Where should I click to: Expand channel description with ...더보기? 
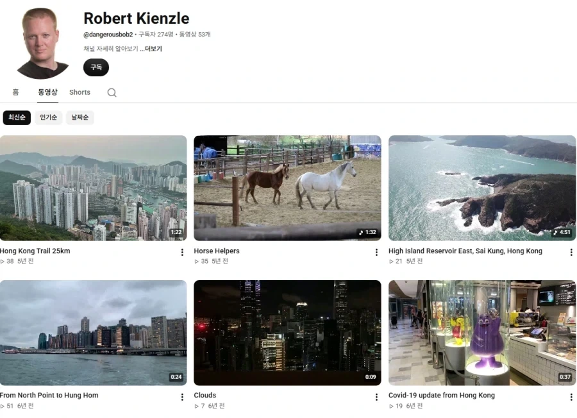(151, 49)
